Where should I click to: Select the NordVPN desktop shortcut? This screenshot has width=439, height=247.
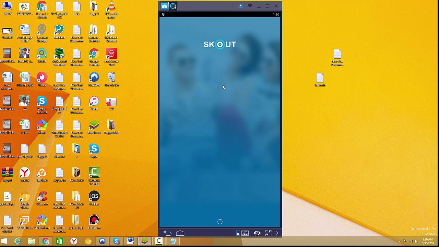(x=94, y=80)
